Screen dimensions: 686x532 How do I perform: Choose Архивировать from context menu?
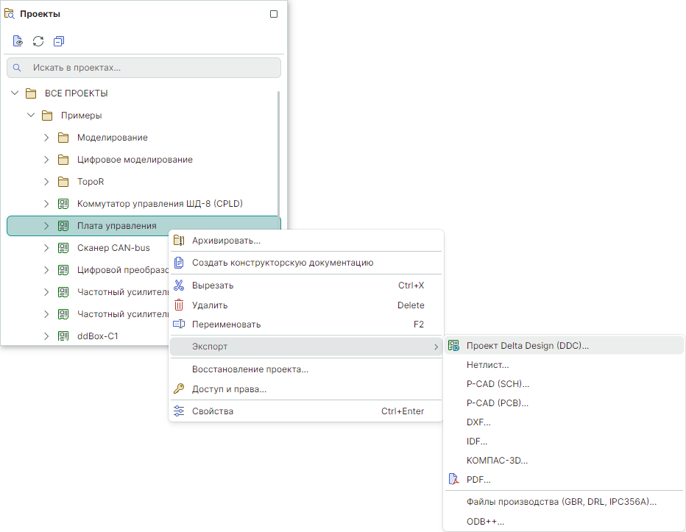226,241
